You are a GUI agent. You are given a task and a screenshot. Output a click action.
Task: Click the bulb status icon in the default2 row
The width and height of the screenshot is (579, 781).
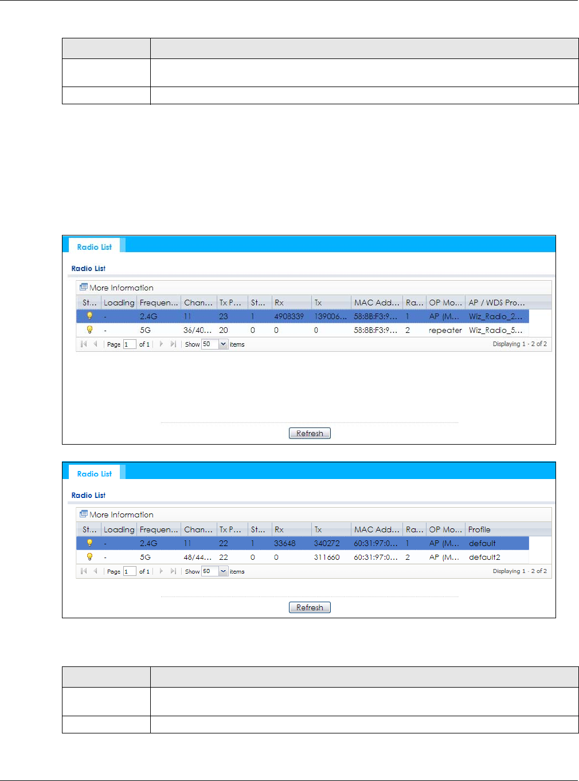[x=89, y=556]
